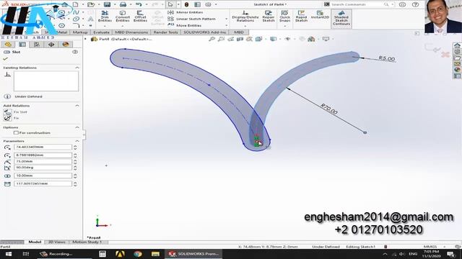This screenshot has height=259, width=462.
Task: Click the Help question mark icon
Action: click(415, 4)
